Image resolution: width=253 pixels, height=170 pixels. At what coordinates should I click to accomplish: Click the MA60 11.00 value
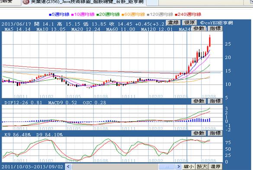(121, 29)
